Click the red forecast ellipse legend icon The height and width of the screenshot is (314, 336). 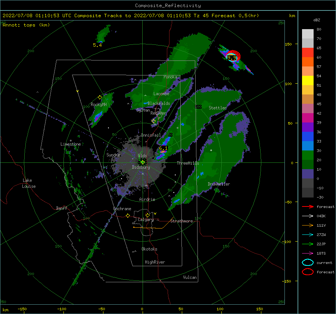pyautogui.click(x=308, y=272)
